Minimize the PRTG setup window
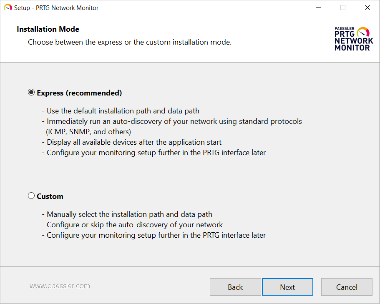380x304 pixels. (x=319, y=8)
